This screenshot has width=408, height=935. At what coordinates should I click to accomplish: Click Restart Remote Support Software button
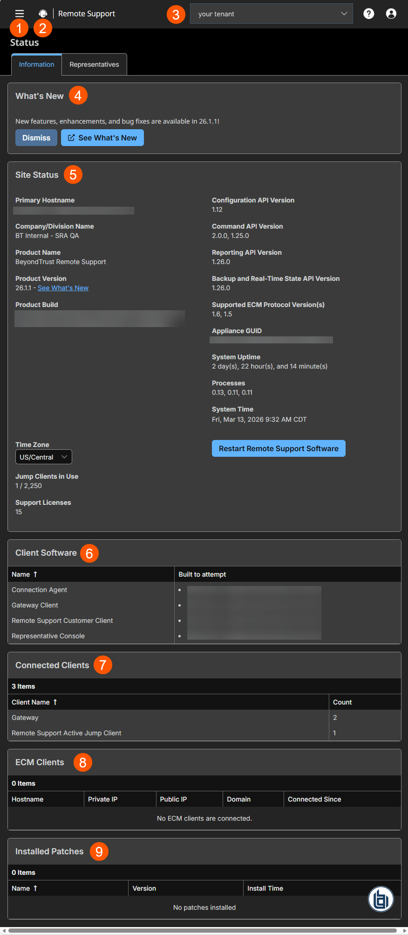(279, 448)
